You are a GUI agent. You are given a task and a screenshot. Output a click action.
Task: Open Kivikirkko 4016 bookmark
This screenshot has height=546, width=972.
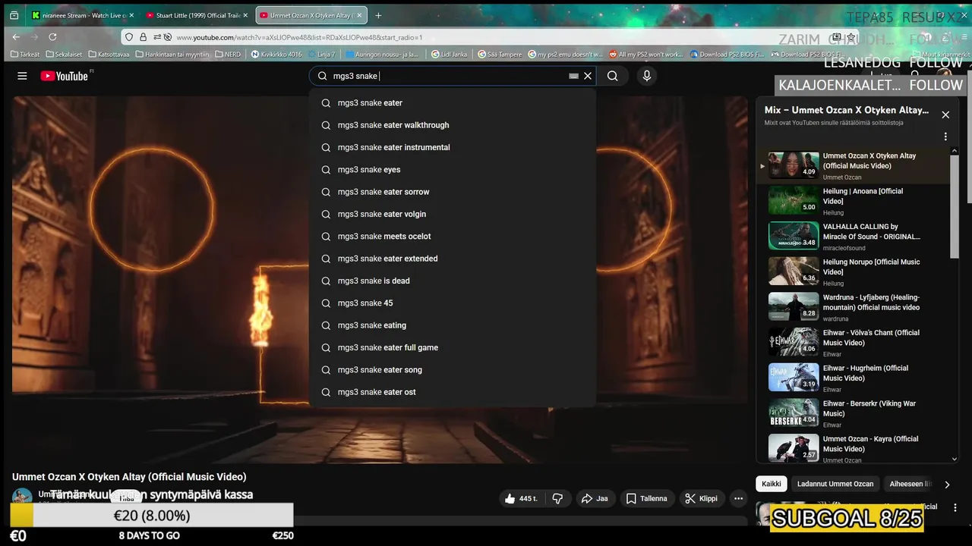click(x=276, y=55)
